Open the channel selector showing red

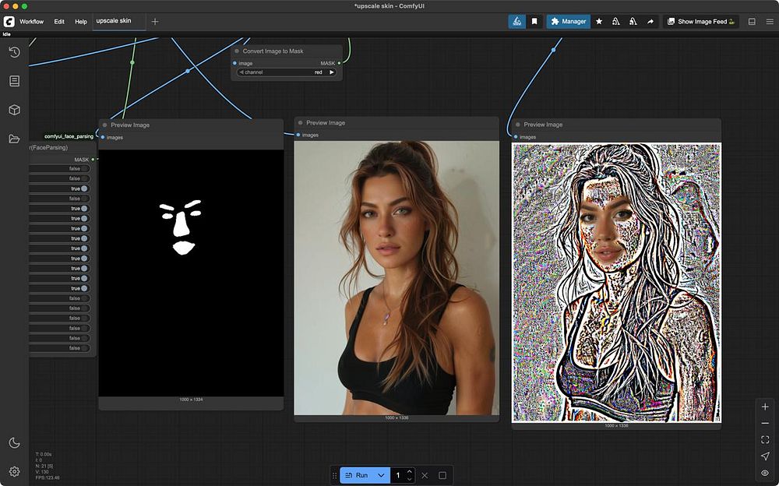pyautogui.click(x=287, y=72)
